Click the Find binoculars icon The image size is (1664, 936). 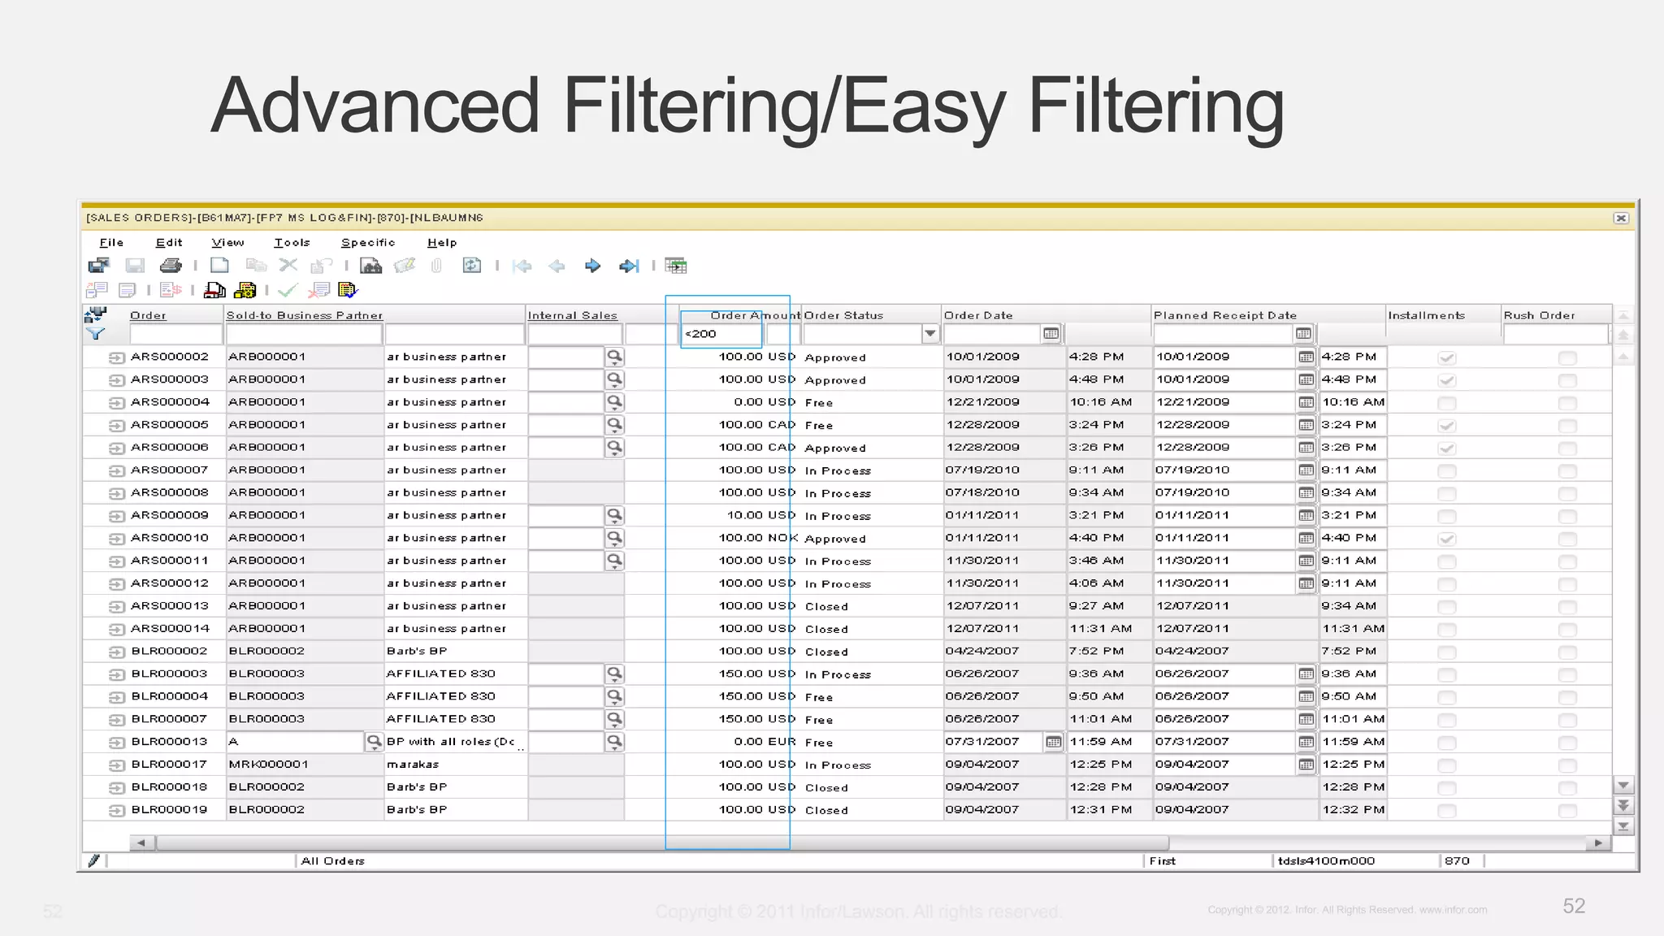370,266
